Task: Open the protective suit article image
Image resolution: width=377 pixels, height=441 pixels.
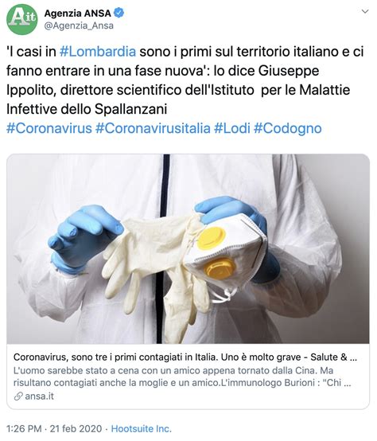Action: 188,248
